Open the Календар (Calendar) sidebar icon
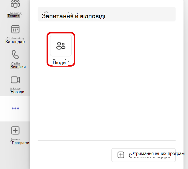 click(15, 29)
